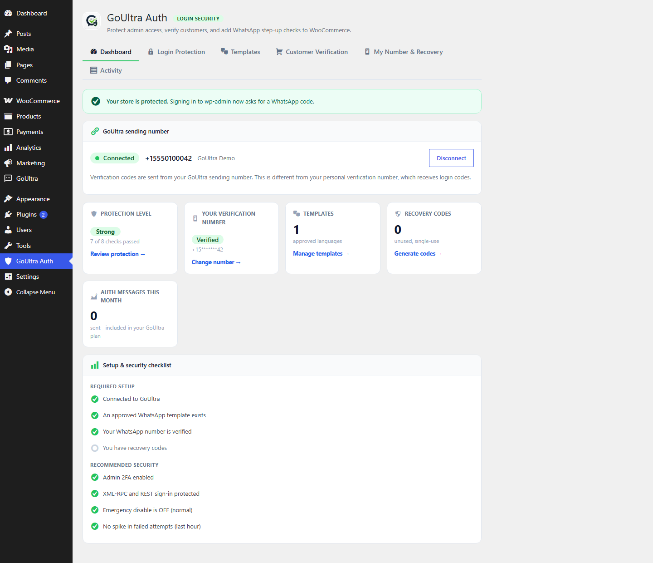Open the WooCommerce menu item label
The width and height of the screenshot is (653, 563).
point(38,101)
